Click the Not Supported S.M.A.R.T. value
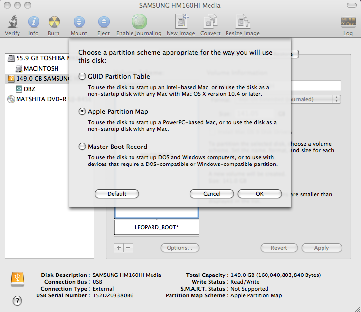This screenshot has height=312, width=361. click(x=249, y=289)
